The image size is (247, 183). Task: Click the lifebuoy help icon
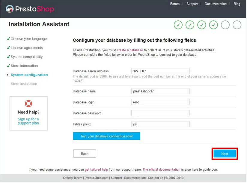(x=28, y=103)
